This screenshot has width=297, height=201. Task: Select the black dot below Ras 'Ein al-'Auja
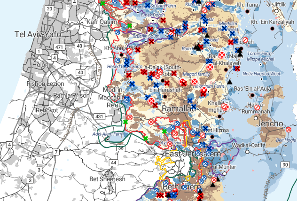252,95
